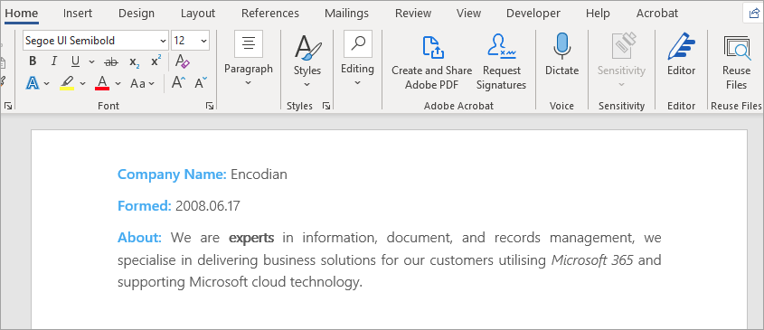The height and width of the screenshot is (330, 764).
Task: Switch to References tab
Action: point(270,14)
